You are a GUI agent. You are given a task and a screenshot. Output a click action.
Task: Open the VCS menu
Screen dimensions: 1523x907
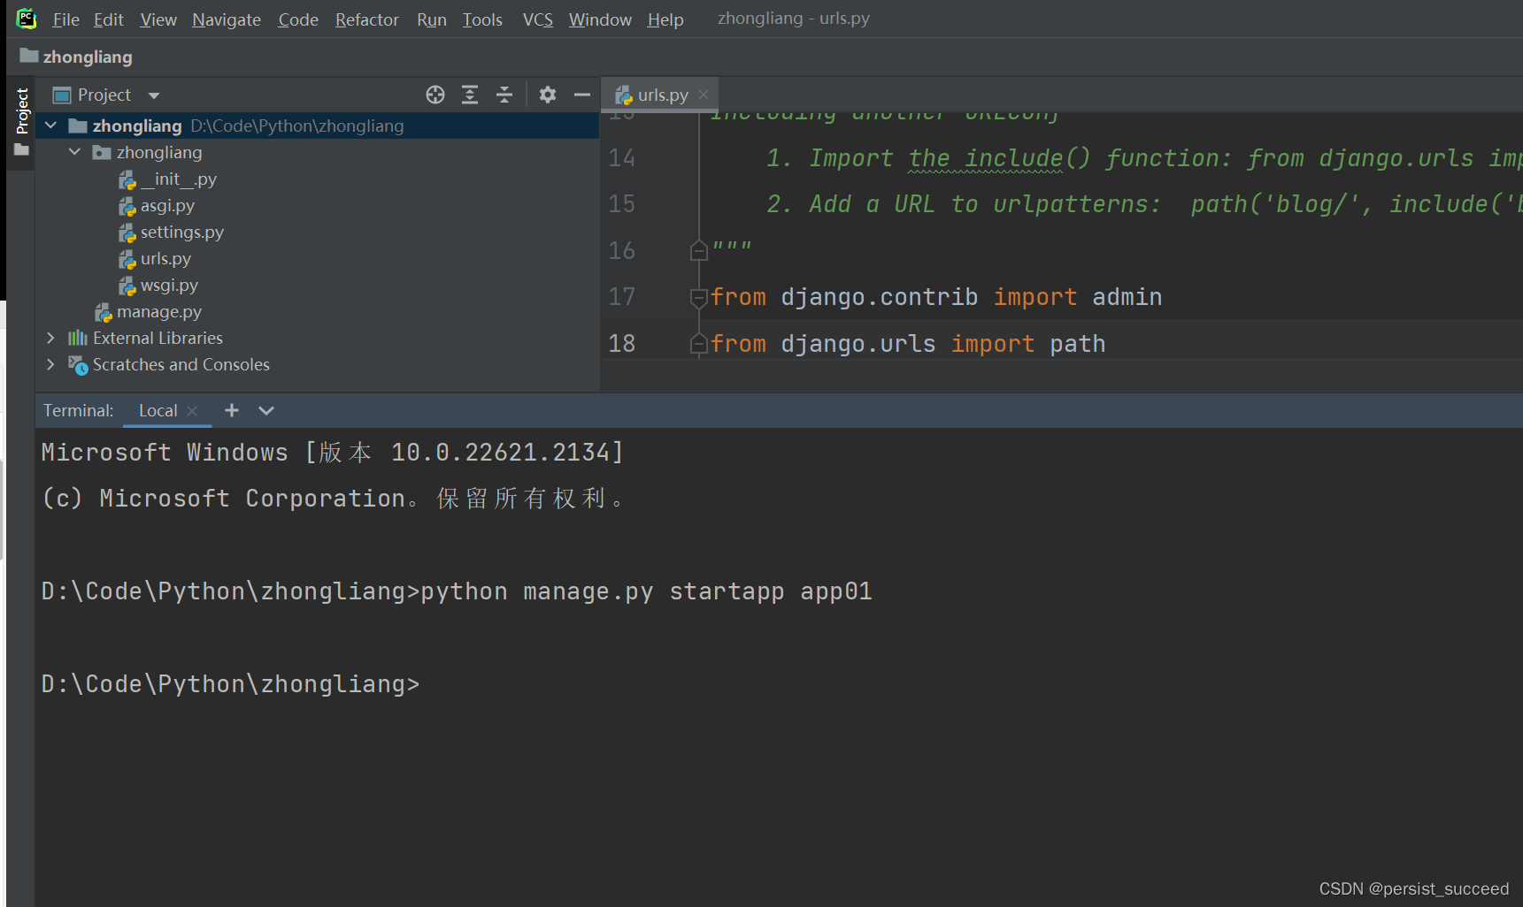537,19
